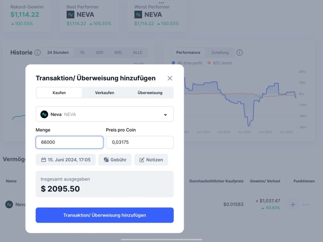Select the ALLE history range
Viewport: 323px width, 242px height.
(x=137, y=53)
